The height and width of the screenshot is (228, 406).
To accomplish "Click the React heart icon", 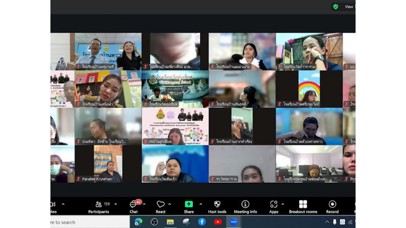I will pos(160,206).
